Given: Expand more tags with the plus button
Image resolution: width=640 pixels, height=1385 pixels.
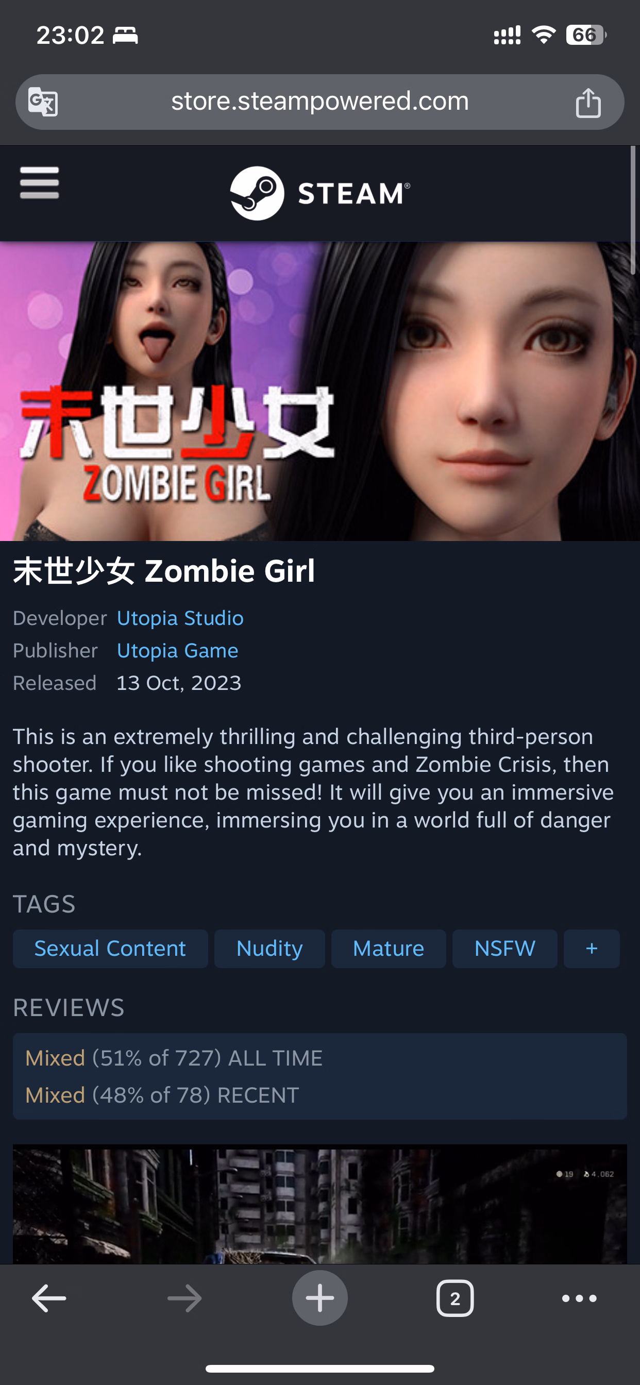Looking at the screenshot, I should pos(592,949).
